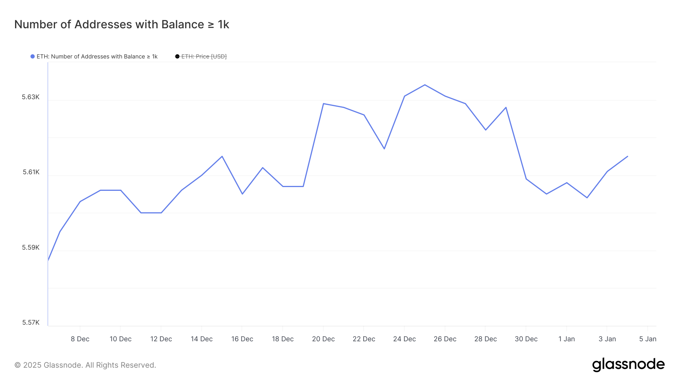Click the blue legend dot for ETH addresses
Image resolution: width=679 pixels, height=382 pixels.
tap(33, 57)
